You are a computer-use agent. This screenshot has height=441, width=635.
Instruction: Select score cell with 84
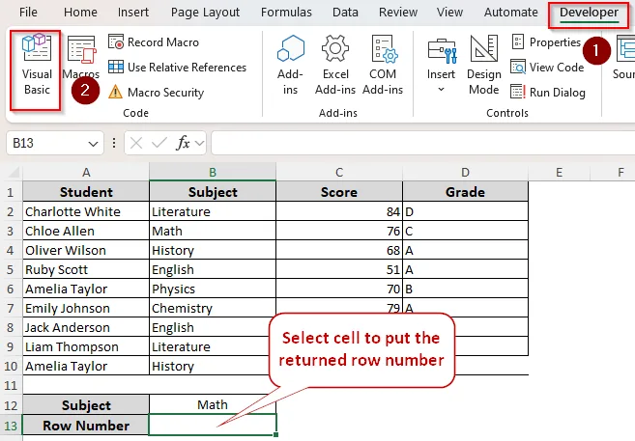click(339, 211)
